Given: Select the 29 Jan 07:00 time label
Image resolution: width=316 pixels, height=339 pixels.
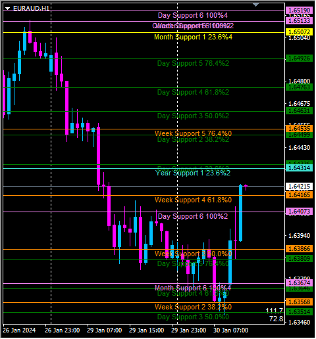Looking at the screenshot, I should tap(105, 330).
